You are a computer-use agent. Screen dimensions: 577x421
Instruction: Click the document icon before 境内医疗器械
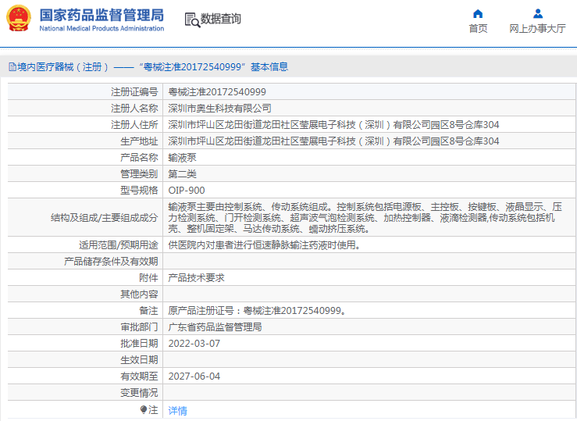(12, 67)
